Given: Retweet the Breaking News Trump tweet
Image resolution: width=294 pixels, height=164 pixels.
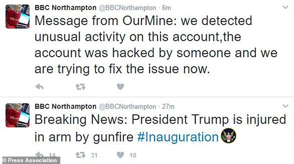Looking at the screenshot, I should click(80, 155).
